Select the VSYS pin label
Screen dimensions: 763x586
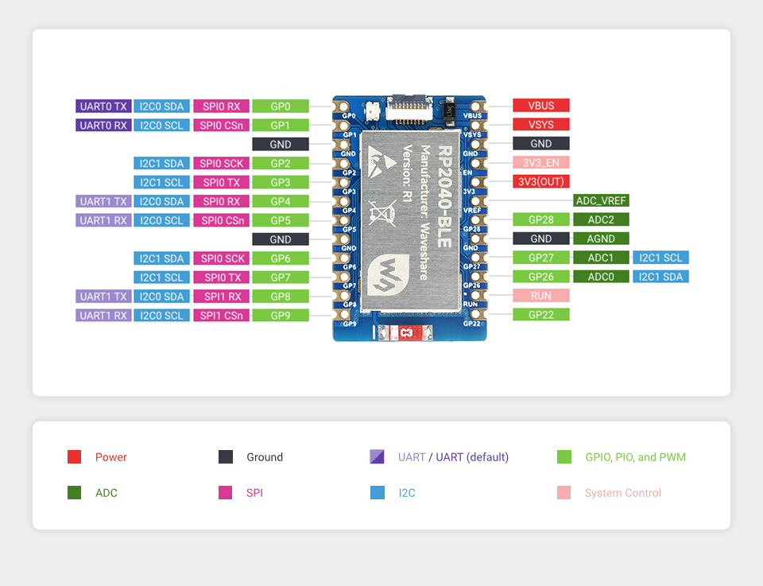[541, 125]
